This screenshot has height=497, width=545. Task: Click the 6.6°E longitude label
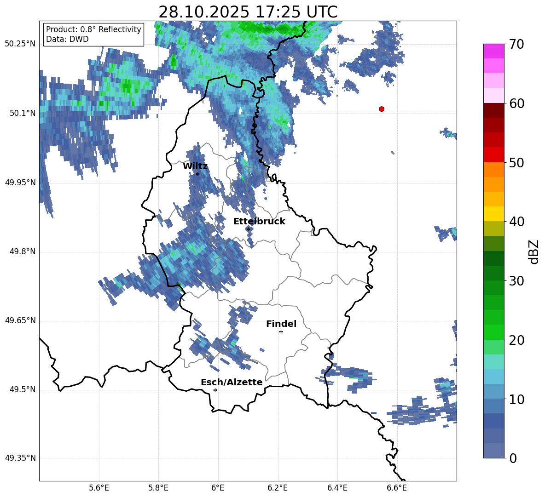397,488
